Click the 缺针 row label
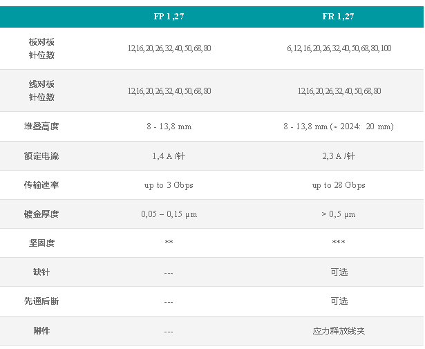This screenshot has height=349, width=425. tap(41, 272)
